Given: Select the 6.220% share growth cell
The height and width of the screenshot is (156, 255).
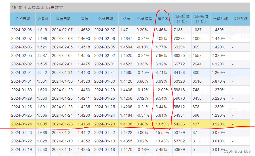Looking at the screenshot, I should pyautogui.click(x=219, y=98).
